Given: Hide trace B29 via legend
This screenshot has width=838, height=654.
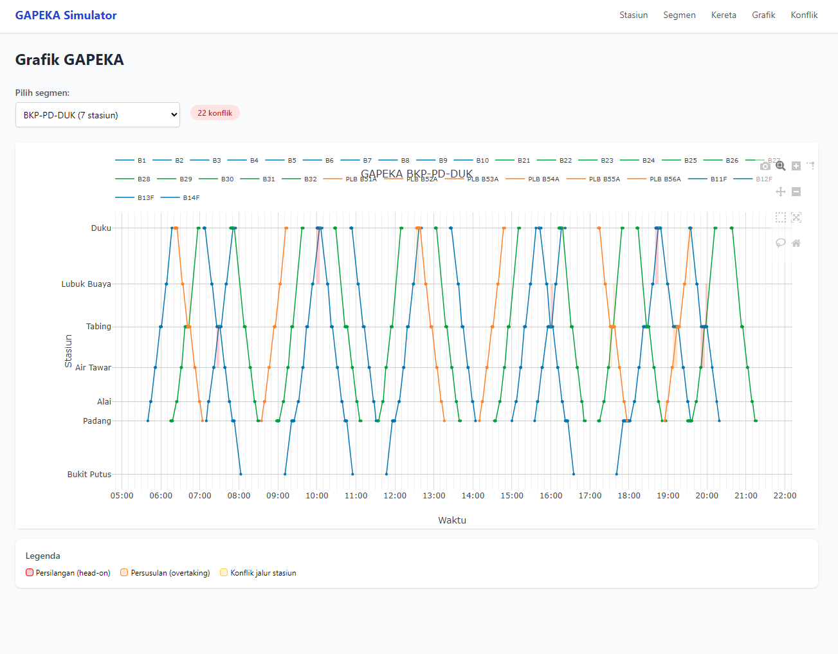Looking at the screenshot, I should click(x=175, y=179).
